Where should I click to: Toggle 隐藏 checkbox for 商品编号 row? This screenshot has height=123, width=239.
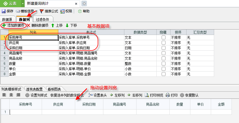(163, 53)
